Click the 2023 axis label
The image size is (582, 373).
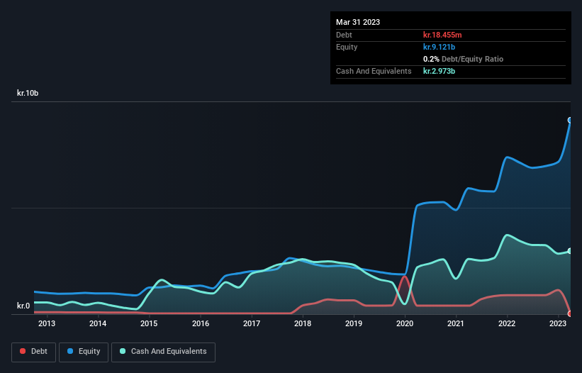pyautogui.click(x=558, y=323)
